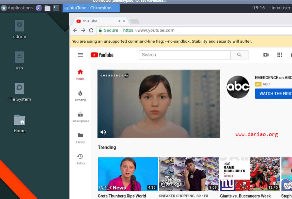The image size is (292, 199).
Task: Open the Greta Thunberg Rips World title
Action: (122, 196)
